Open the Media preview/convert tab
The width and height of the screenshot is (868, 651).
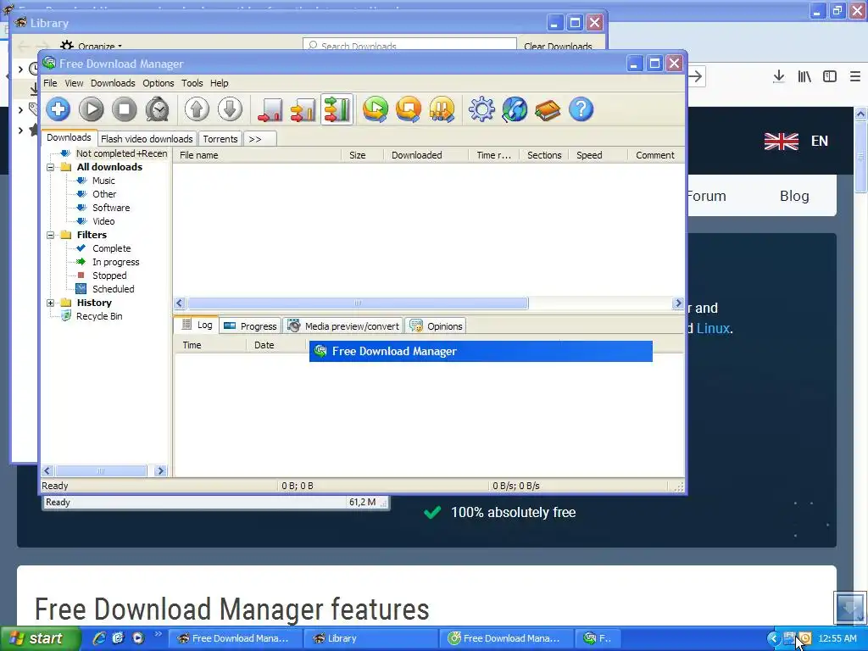pyautogui.click(x=344, y=326)
